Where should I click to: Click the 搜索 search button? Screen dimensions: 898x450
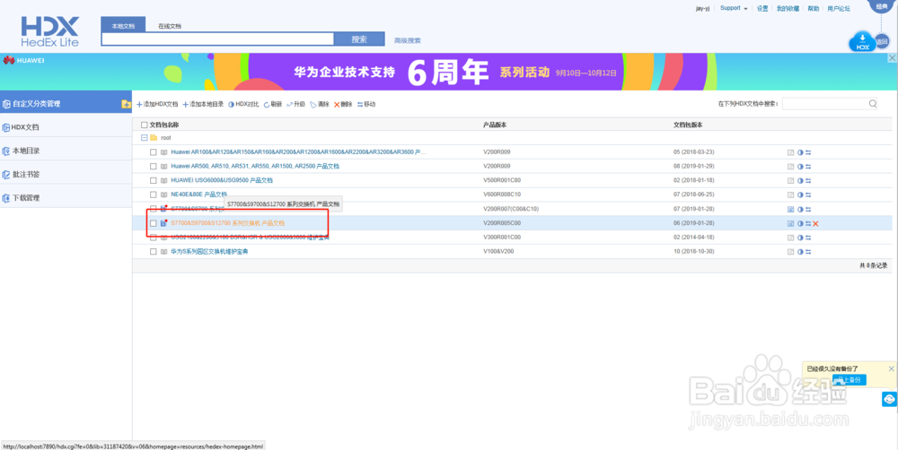point(359,39)
